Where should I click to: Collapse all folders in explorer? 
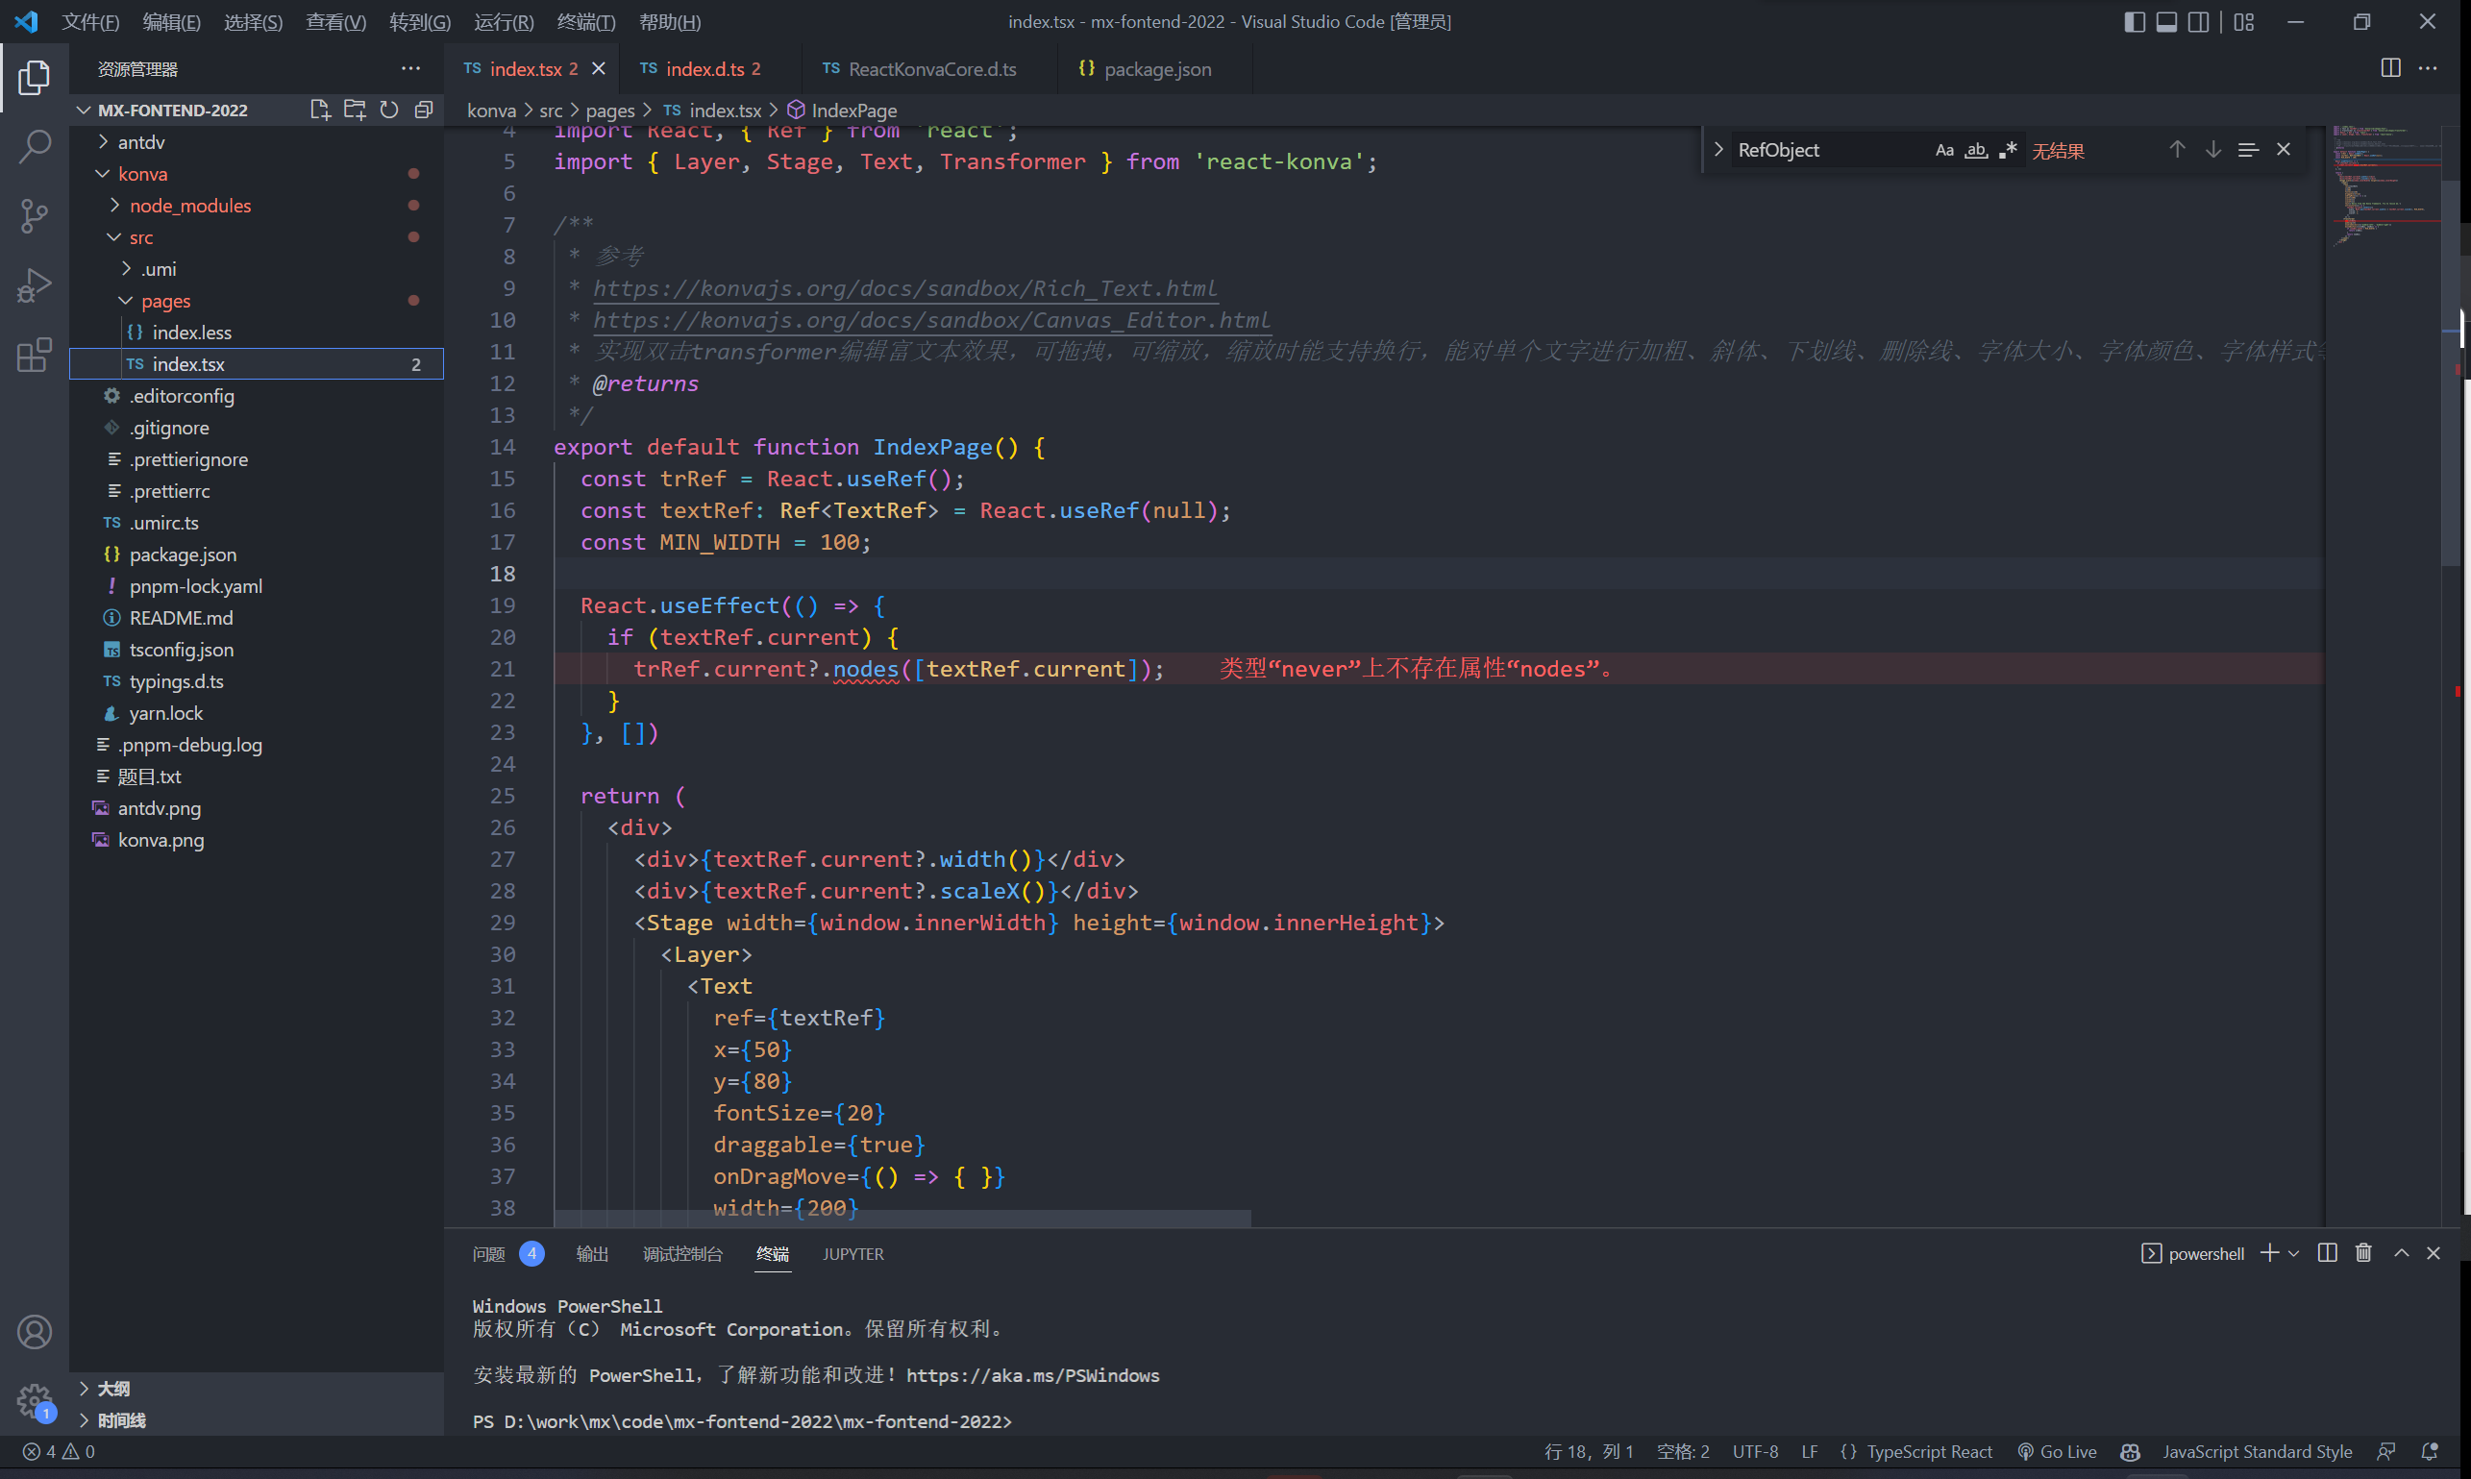(x=424, y=110)
